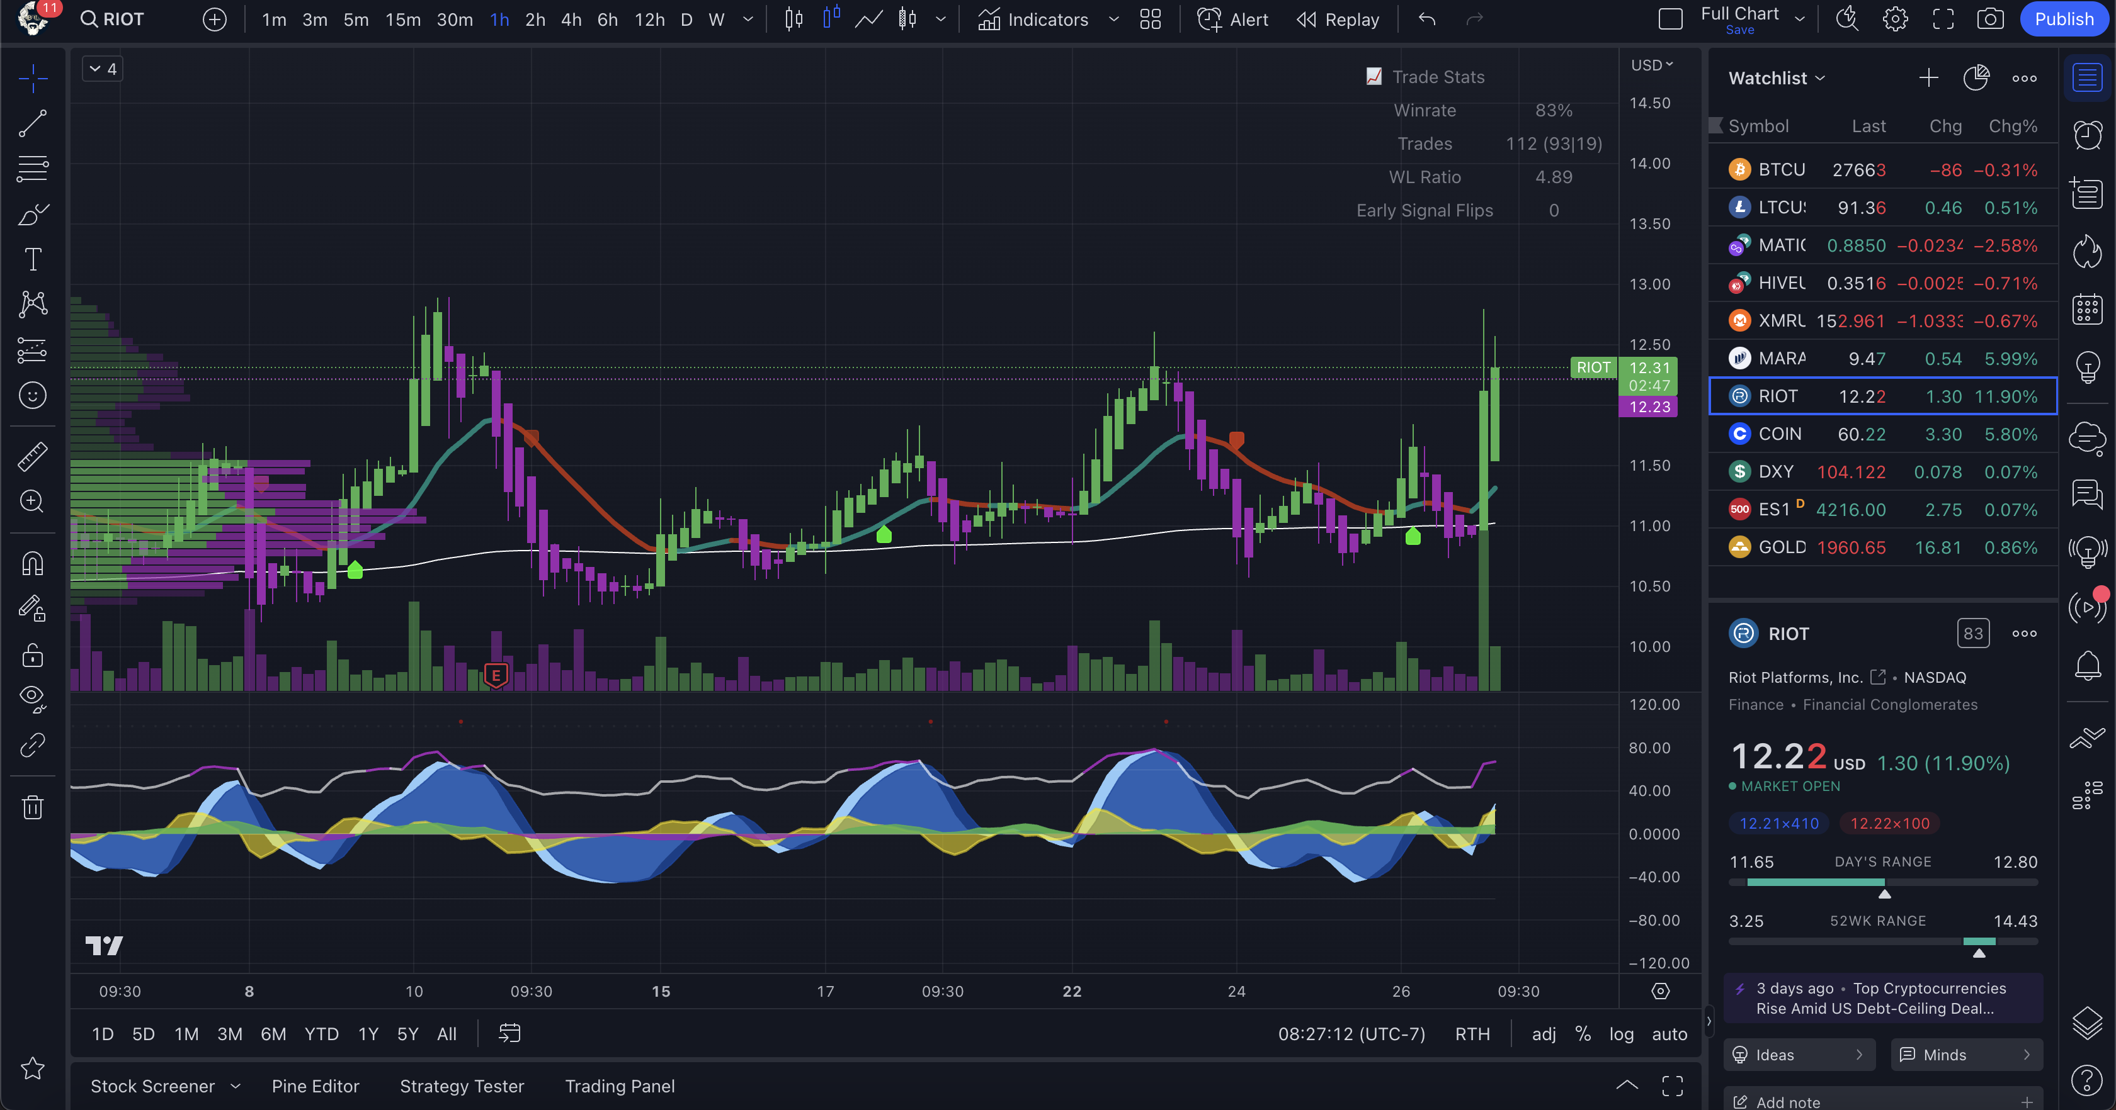Select the zoom in tool
2116x1110 pixels.
click(33, 502)
